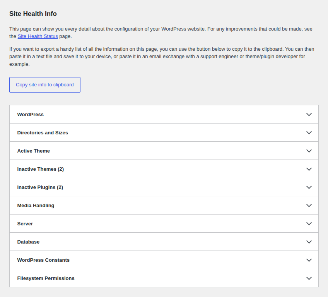
Task: Click the chevron icon in Media Handling row
Action: click(309, 206)
